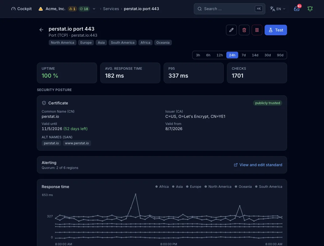Click the 52 days left text
This screenshot has width=324, height=246.
pos(76,129)
